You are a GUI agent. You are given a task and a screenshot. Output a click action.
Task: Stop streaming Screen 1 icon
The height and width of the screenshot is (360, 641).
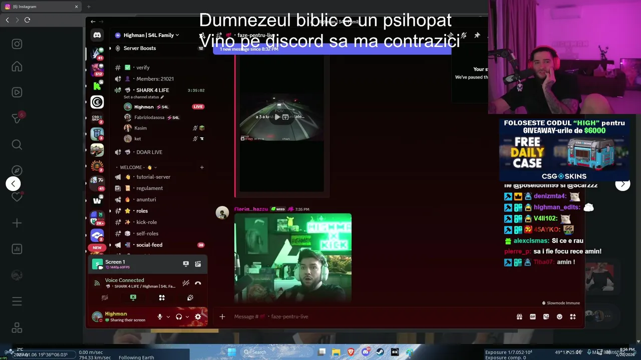pos(186,264)
